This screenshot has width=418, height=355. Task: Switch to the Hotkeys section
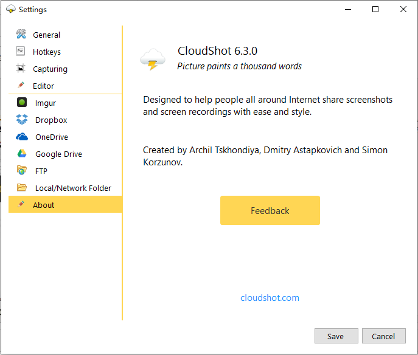pos(47,52)
